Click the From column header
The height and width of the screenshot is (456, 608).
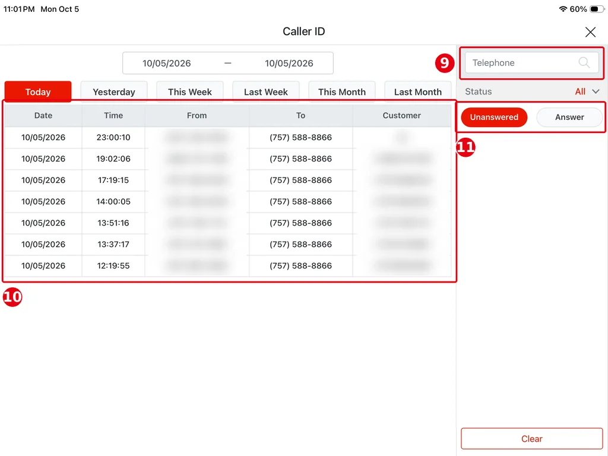click(x=197, y=116)
